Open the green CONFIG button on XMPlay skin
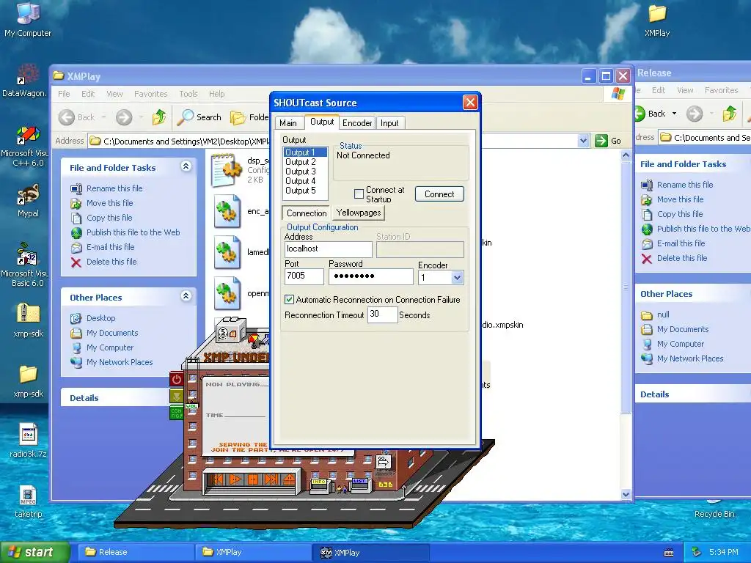Image resolution: width=751 pixels, height=563 pixels. click(x=176, y=413)
